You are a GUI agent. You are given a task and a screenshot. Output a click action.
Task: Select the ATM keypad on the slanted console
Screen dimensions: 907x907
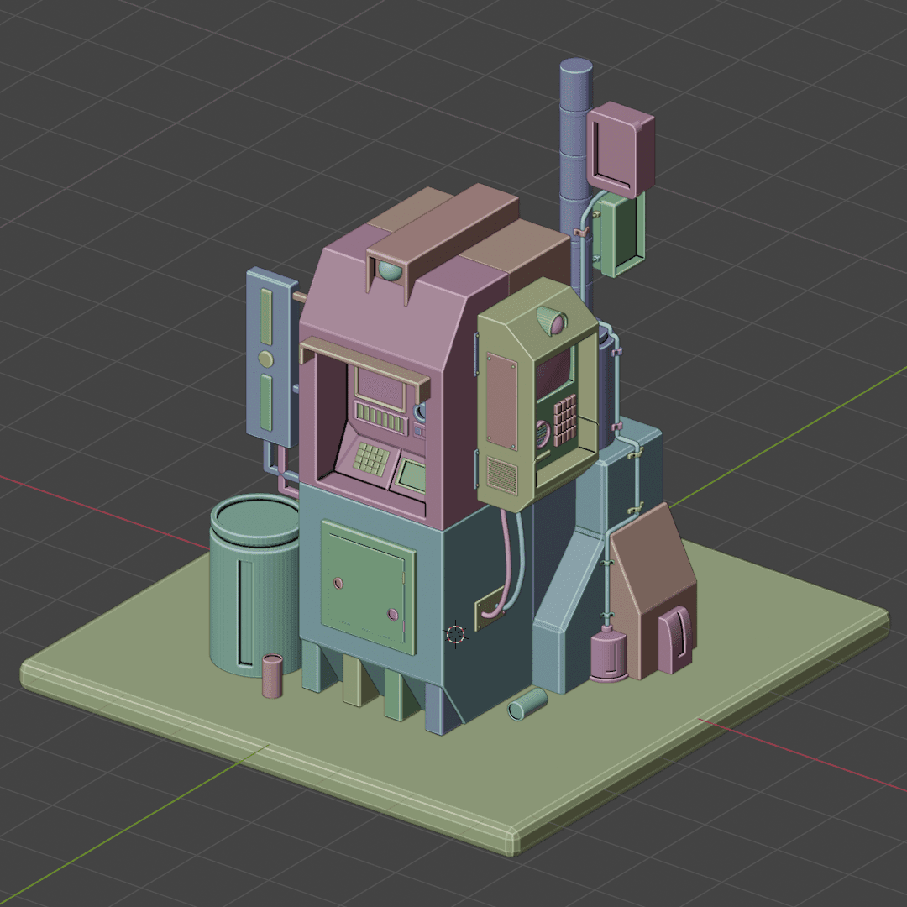[371, 459]
